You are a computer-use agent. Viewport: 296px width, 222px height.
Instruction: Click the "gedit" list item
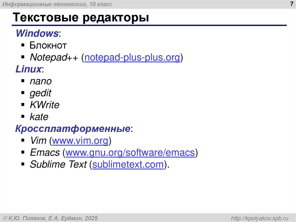tap(40, 93)
